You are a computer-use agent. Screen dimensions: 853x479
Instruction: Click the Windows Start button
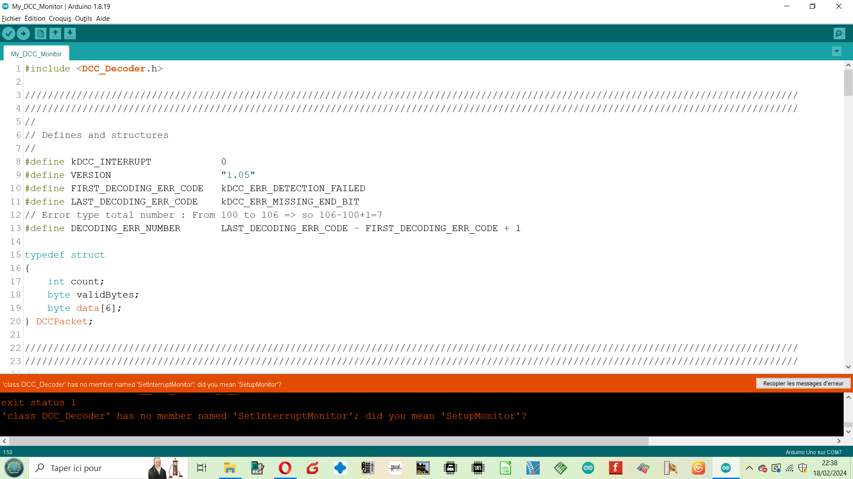click(x=14, y=468)
